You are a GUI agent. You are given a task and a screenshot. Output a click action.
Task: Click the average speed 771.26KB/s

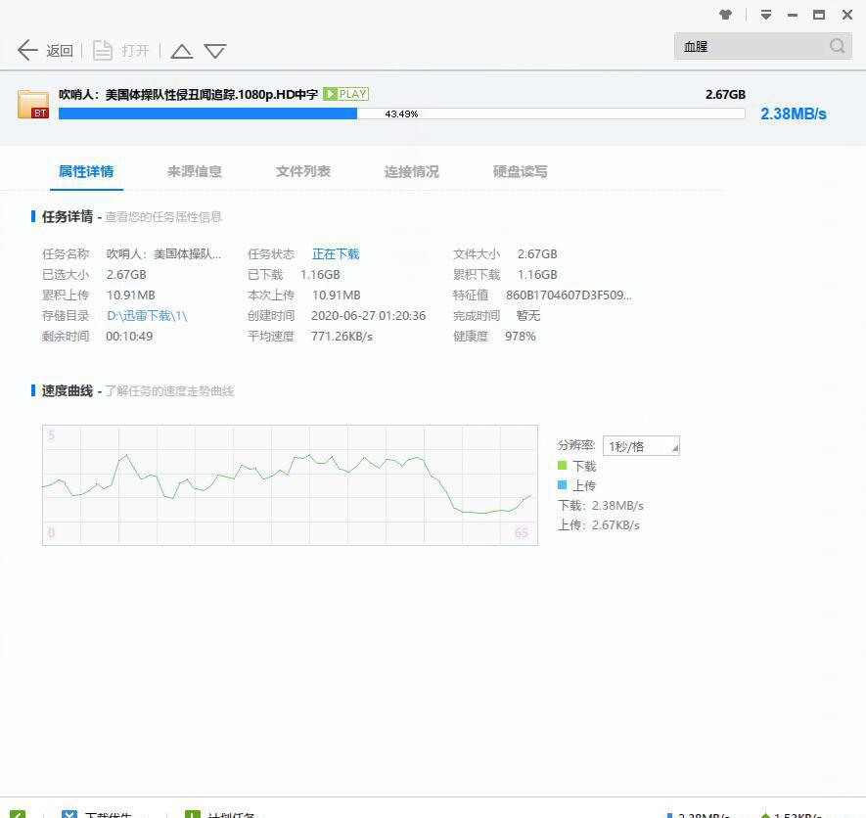pyautogui.click(x=342, y=337)
